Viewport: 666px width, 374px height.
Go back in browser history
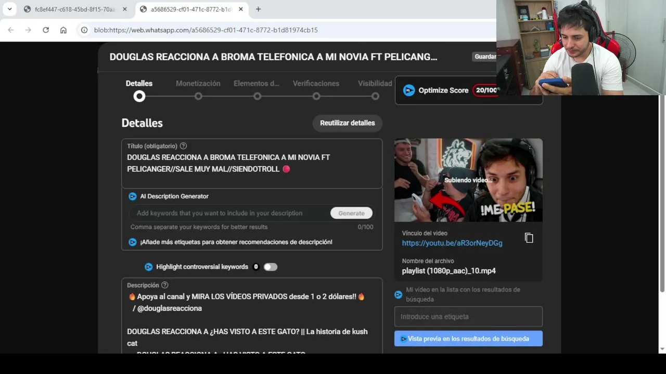click(x=10, y=30)
